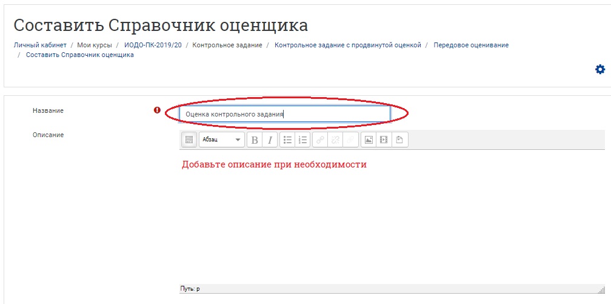Screen dimensions: 611x304
Task: Click the unlink icon
Action: 335,140
